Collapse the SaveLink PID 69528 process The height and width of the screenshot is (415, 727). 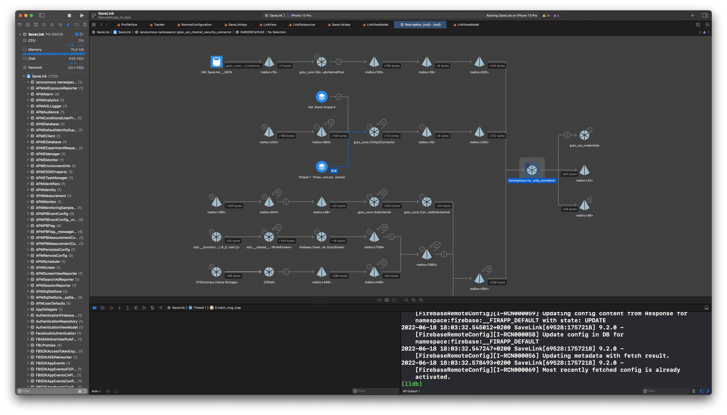tap(20, 34)
